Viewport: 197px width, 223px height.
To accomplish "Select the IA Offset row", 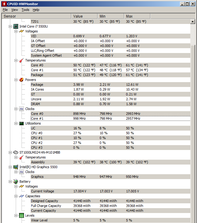I will 111,41.
